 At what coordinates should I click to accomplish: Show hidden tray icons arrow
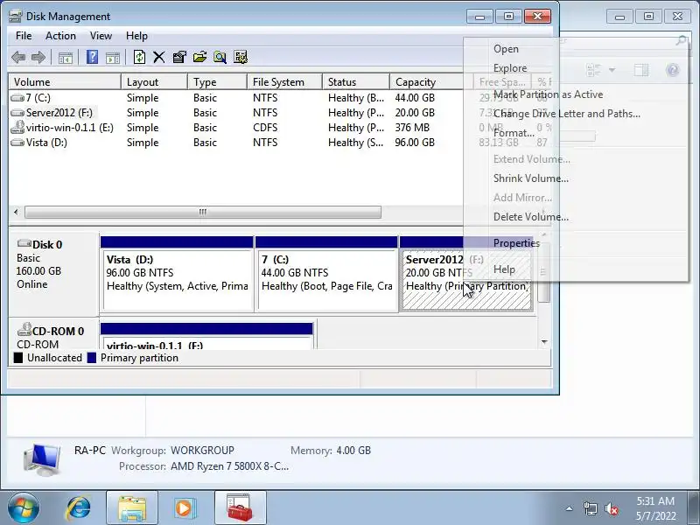570,508
